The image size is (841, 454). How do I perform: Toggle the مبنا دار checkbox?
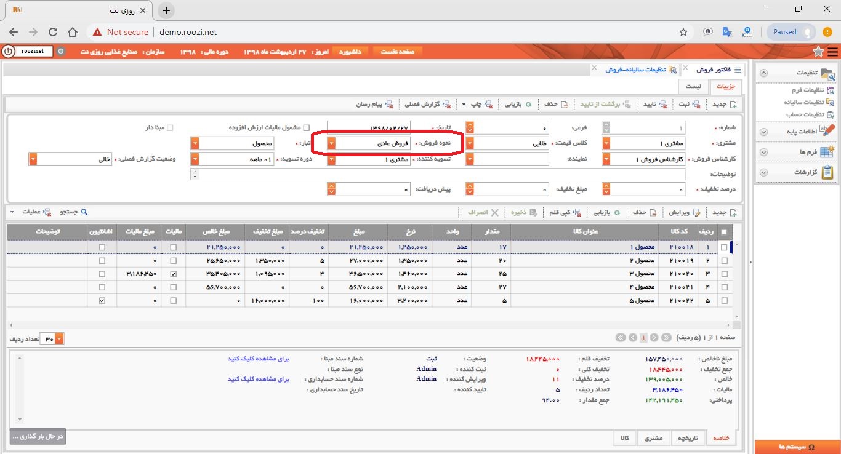pyautogui.click(x=171, y=128)
